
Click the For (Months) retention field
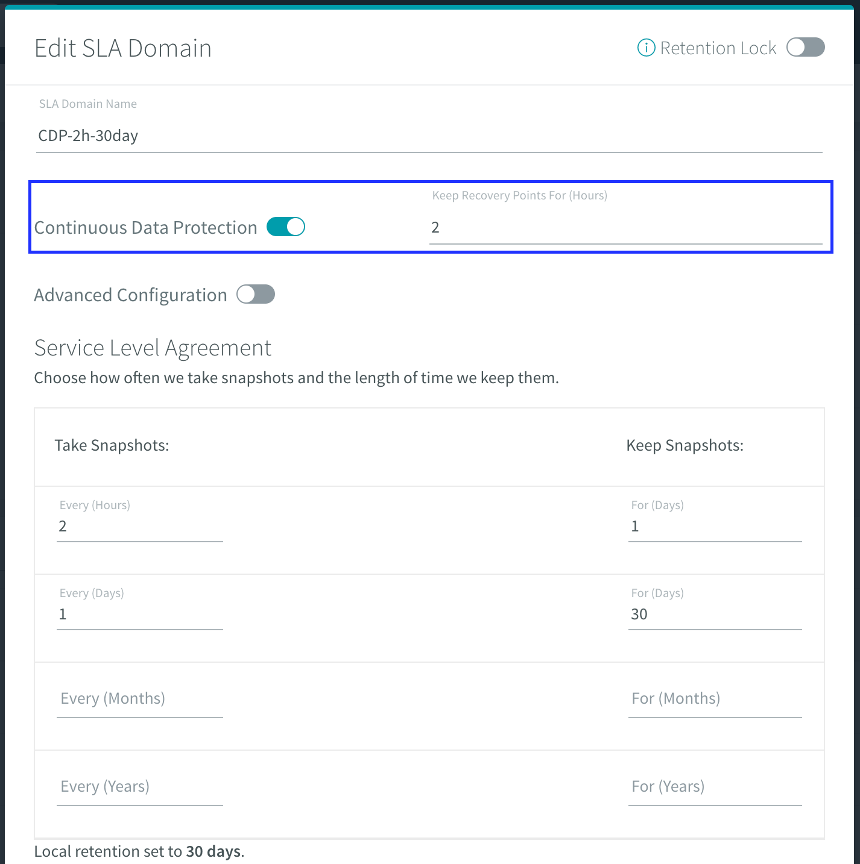coord(715,699)
